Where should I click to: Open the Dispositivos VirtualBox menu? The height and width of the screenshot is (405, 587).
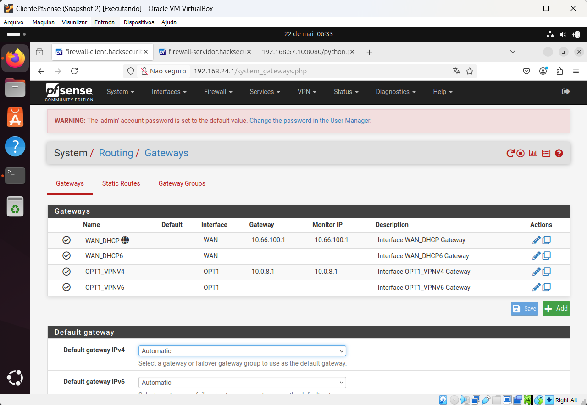click(139, 22)
